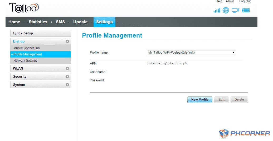Click the APN value internet.globe.com.ph
This screenshot has width=273, height=141.
167,64
